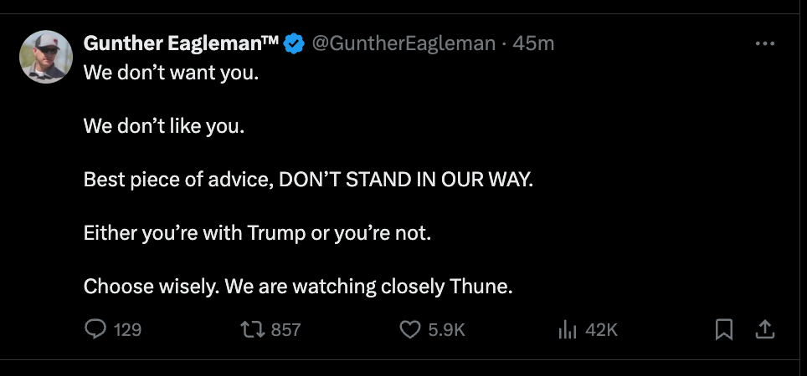The image size is (807, 376).
Task: Click the 857 reposts count
Action: click(x=285, y=330)
